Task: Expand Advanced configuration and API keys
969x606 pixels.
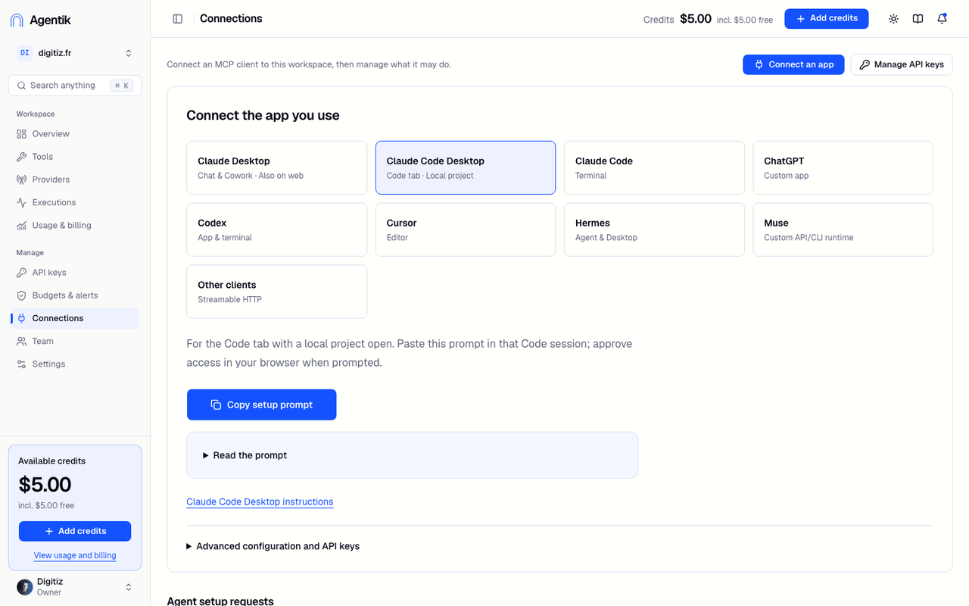Action: tap(273, 546)
